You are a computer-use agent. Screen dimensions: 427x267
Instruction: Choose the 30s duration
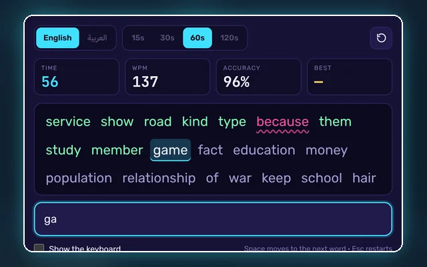pos(167,38)
